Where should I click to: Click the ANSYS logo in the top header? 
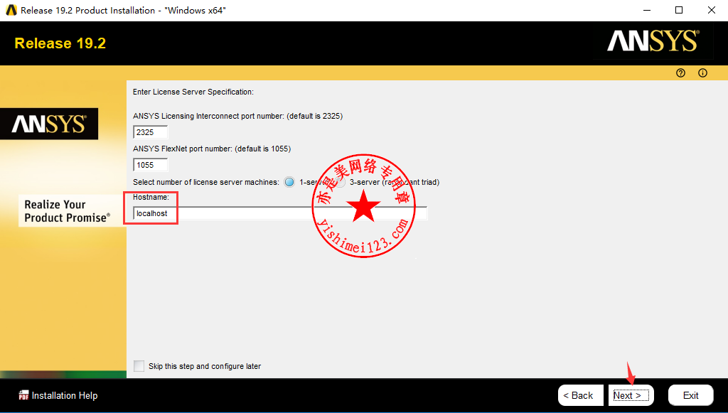point(653,42)
